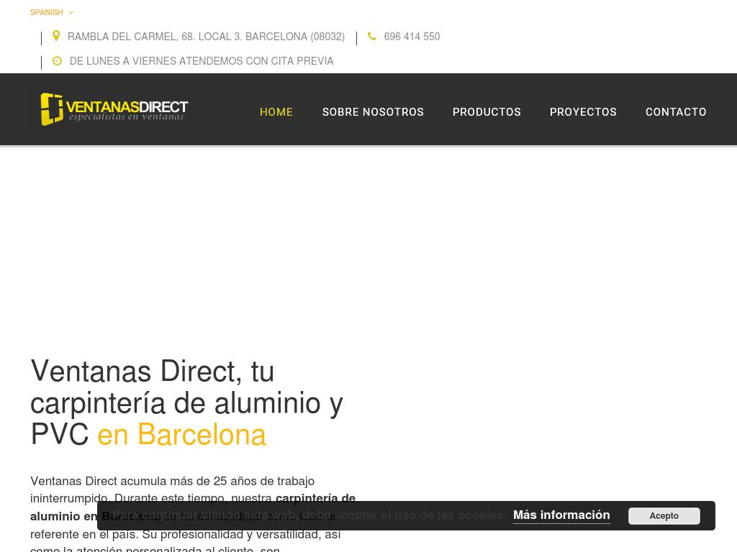Open the SPANISH language selector
The height and width of the screenshot is (552, 737).
(47, 13)
